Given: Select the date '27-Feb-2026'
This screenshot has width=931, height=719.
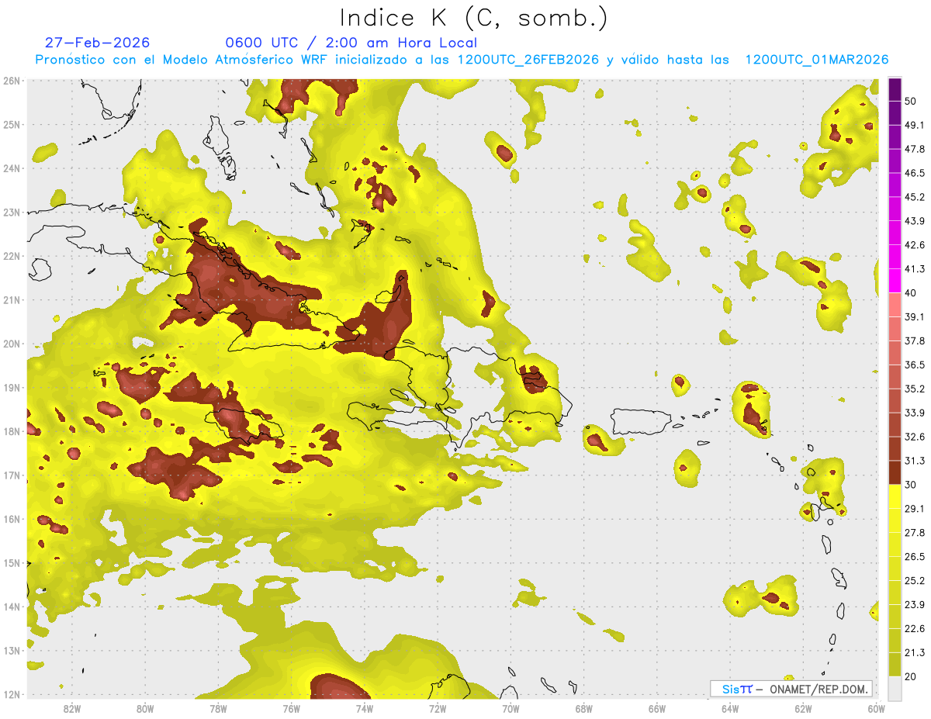Looking at the screenshot, I should pyautogui.click(x=98, y=43).
